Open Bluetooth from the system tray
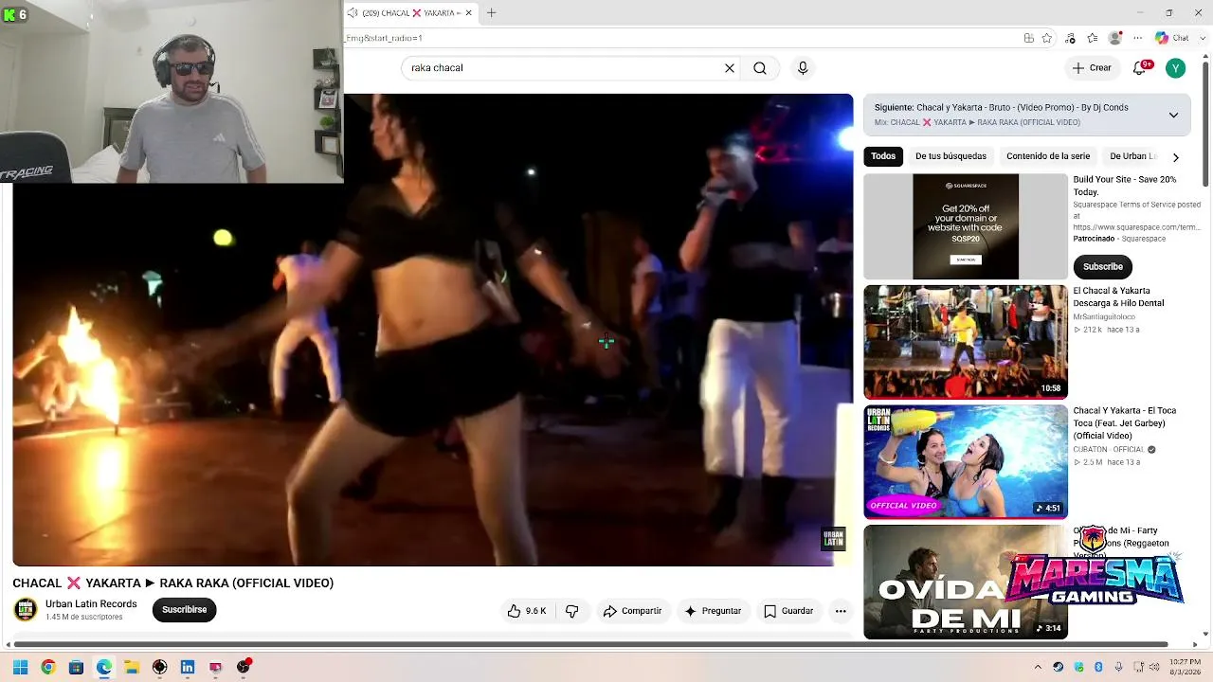The height and width of the screenshot is (682, 1213). point(1098,667)
